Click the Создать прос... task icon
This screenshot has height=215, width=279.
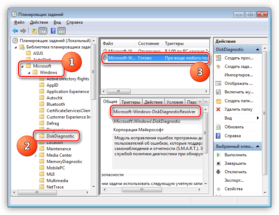[218, 58]
